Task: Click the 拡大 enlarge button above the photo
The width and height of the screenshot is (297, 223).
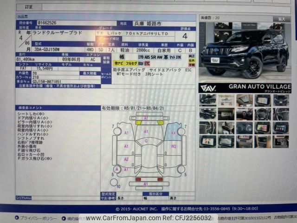Action: tap(281, 19)
